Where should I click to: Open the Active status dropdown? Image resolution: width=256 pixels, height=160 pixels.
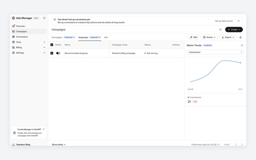point(209,37)
